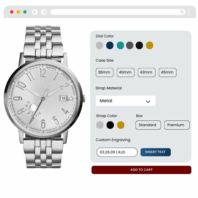Click the Custom Engraving text field
The image size is (198, 198).
[x=117, y=152]
